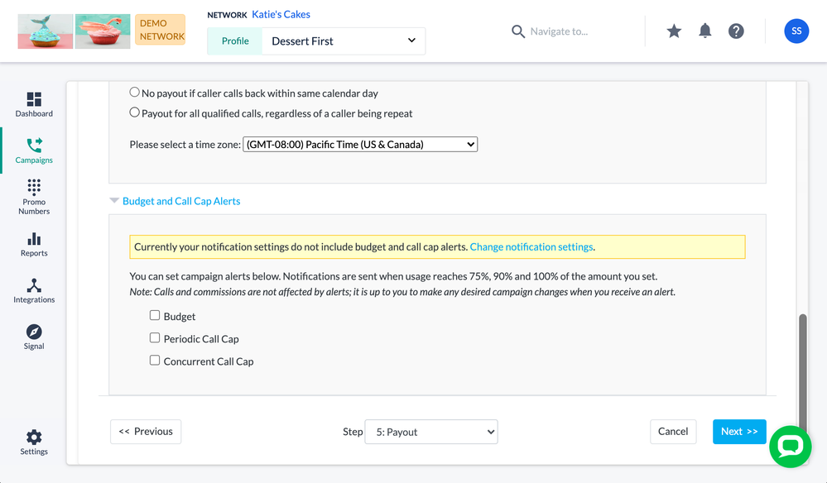
Task: Open the Dashboard from sidebar
Action: coord(34,104)
